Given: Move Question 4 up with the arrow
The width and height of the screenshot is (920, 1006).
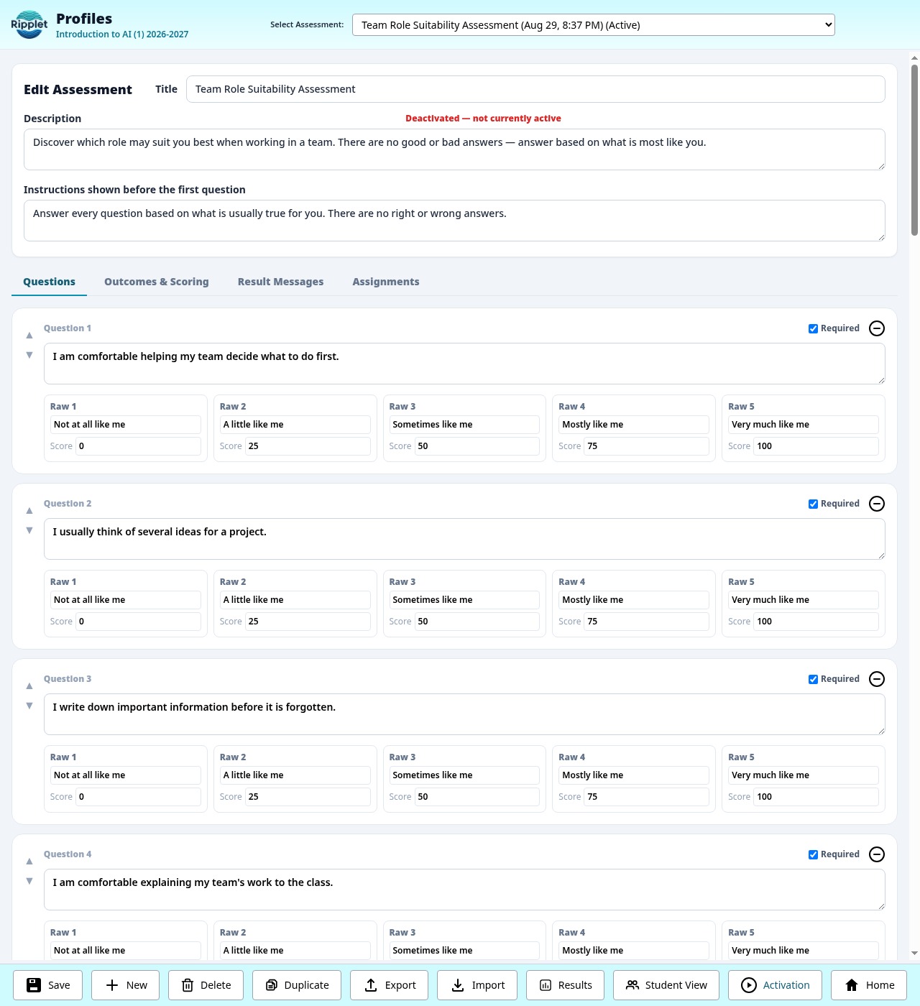Looking at the screenshot, I should tap(29, 861).
